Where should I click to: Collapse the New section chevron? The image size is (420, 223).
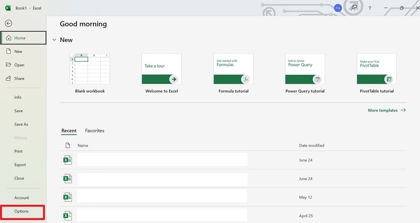click(54, 40)
